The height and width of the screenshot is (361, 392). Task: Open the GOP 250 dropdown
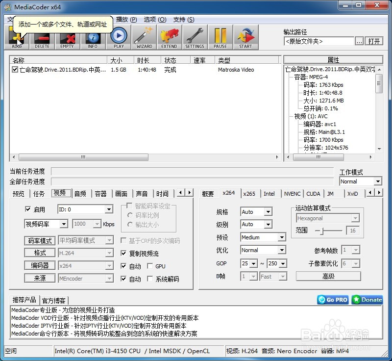pos(283,263)
